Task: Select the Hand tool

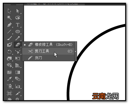Action: (x=9, y=99)
